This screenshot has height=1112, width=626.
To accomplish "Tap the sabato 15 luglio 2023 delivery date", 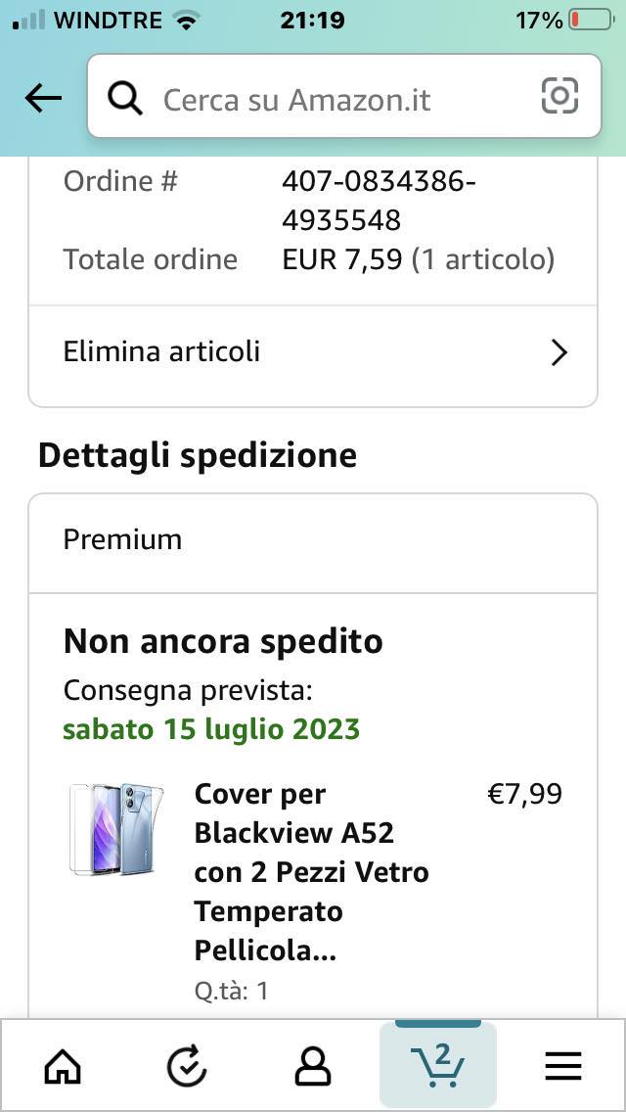I will [211, 729].
